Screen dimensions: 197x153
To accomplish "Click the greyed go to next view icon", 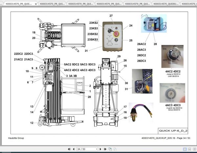I will click(x=115, y=149).
